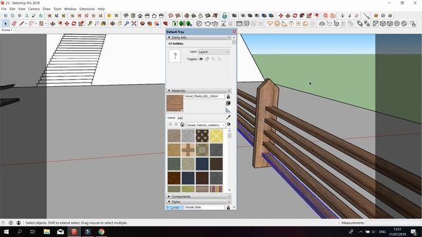Select the Rotate tool
422x237 pixels.
(74, 24)
